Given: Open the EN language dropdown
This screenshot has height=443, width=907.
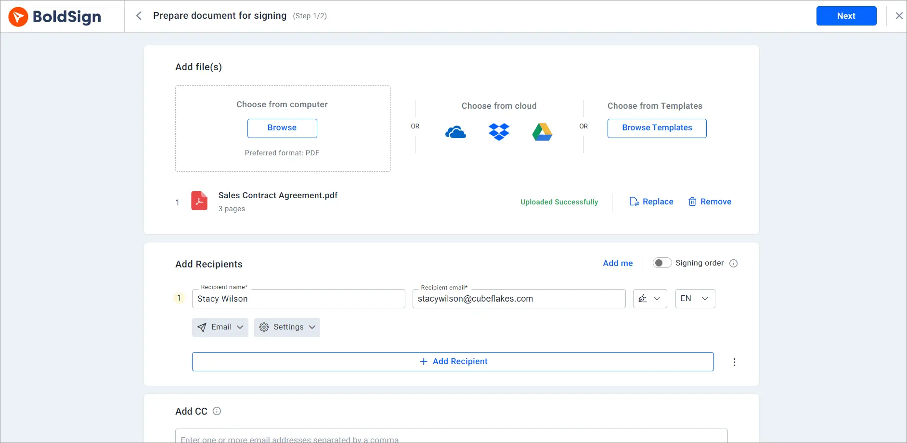Looking at the screenshot, I should point(695,299).
